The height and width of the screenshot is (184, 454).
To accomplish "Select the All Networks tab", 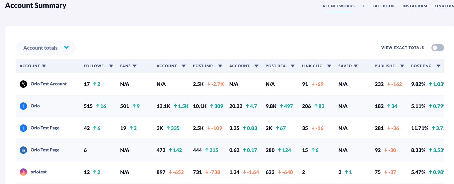I will [339, 6].
